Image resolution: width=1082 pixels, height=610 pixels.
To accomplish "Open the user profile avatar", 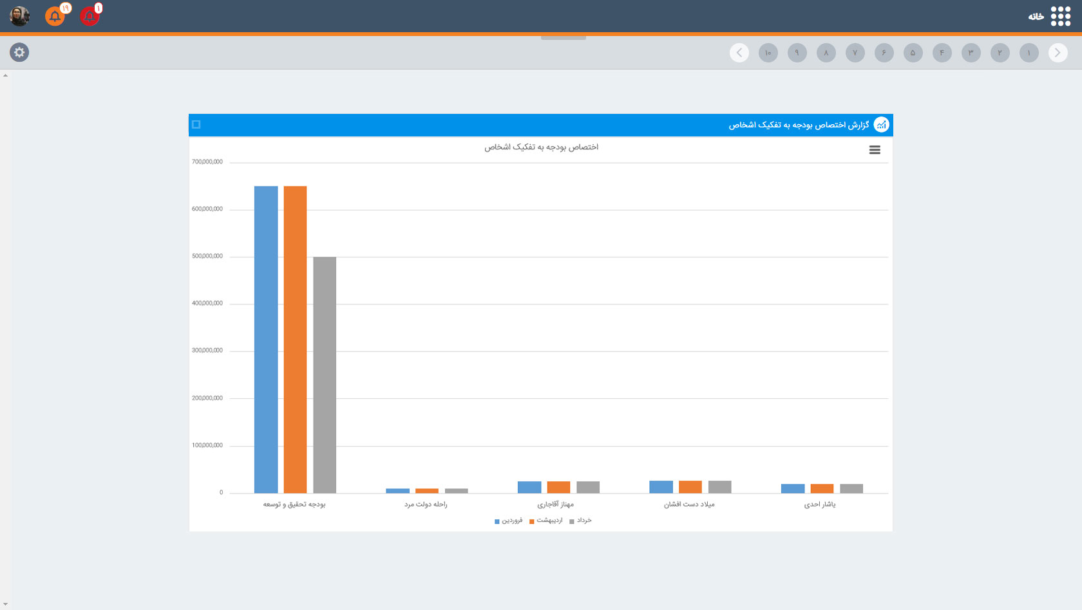I will click(x=20, y=16).
